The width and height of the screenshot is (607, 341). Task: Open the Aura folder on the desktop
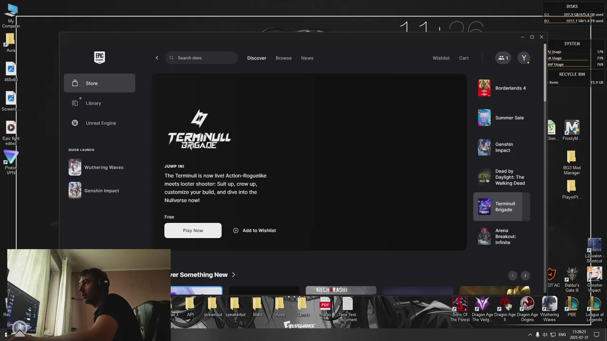click(10, 43)
